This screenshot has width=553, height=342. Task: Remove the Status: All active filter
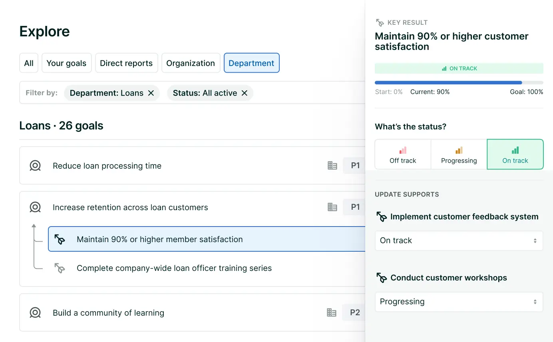pyautogui.click(x=245, y=93)
